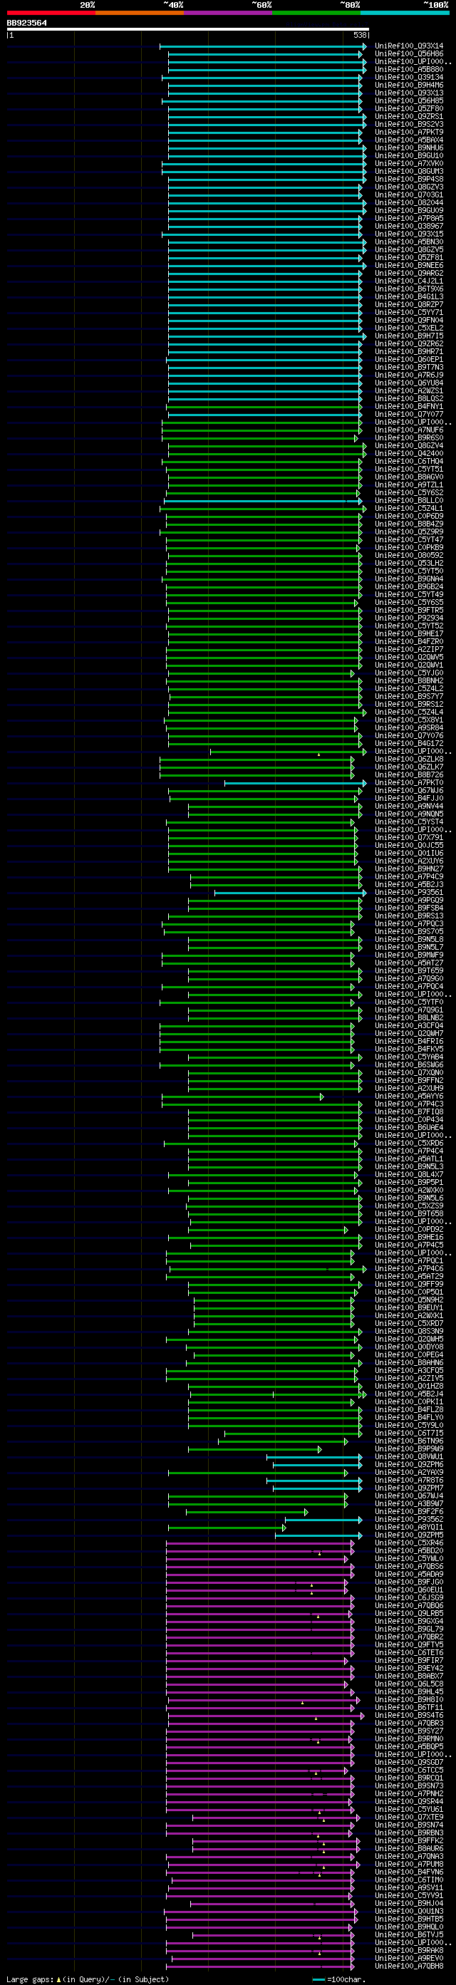The height and width of the screenshot is (1985, 456).
Task: Click the UniRef100_A7PKT9 label
Action: [x=409, y=133]
